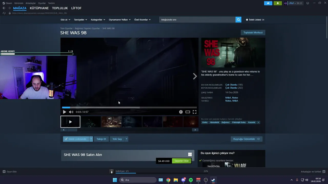Open Spotify from taskbar
Screen dimensions: 328x184
pyautogui.click(x=191, y=180)
